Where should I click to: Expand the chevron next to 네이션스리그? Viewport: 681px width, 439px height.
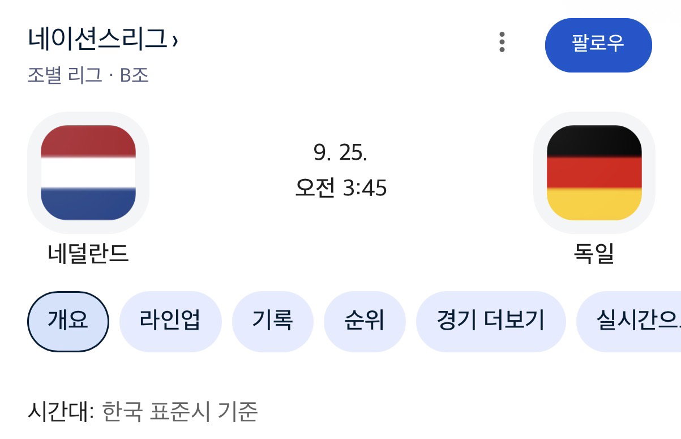(174, 41)
